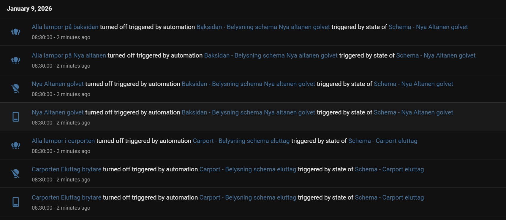Click light group icon for Alla lampor på baksidan
Screen dimensions: 506x220
tap(16, 32)
